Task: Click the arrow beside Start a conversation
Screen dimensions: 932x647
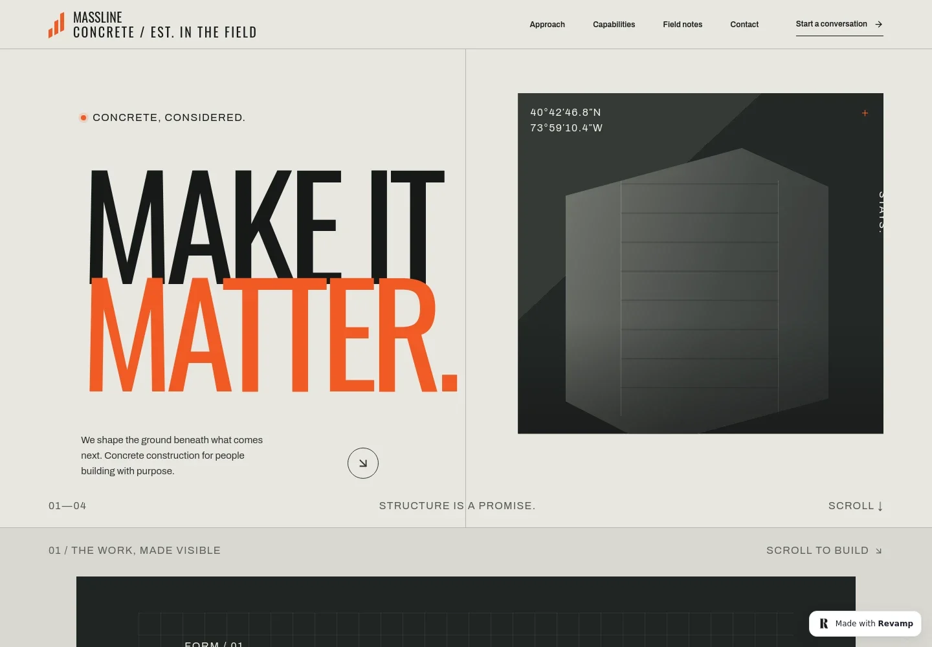Action: (x=878, y=24)
